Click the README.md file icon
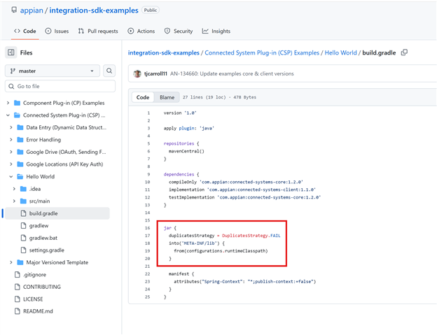 pos(18,311)
